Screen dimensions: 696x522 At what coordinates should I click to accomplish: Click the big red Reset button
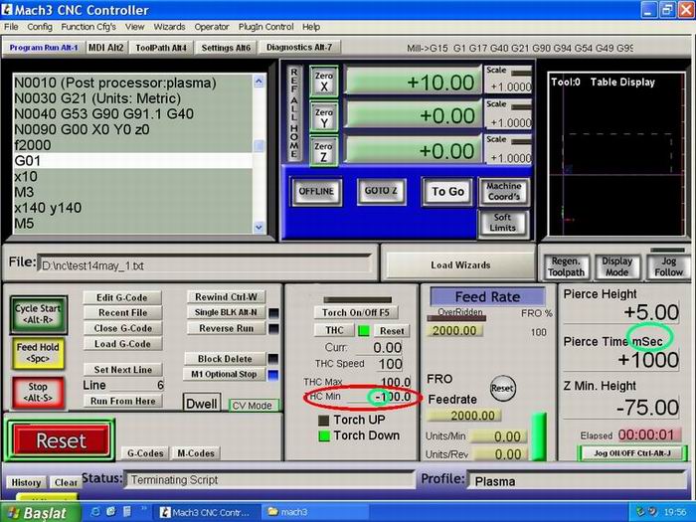tap(62, 439)
